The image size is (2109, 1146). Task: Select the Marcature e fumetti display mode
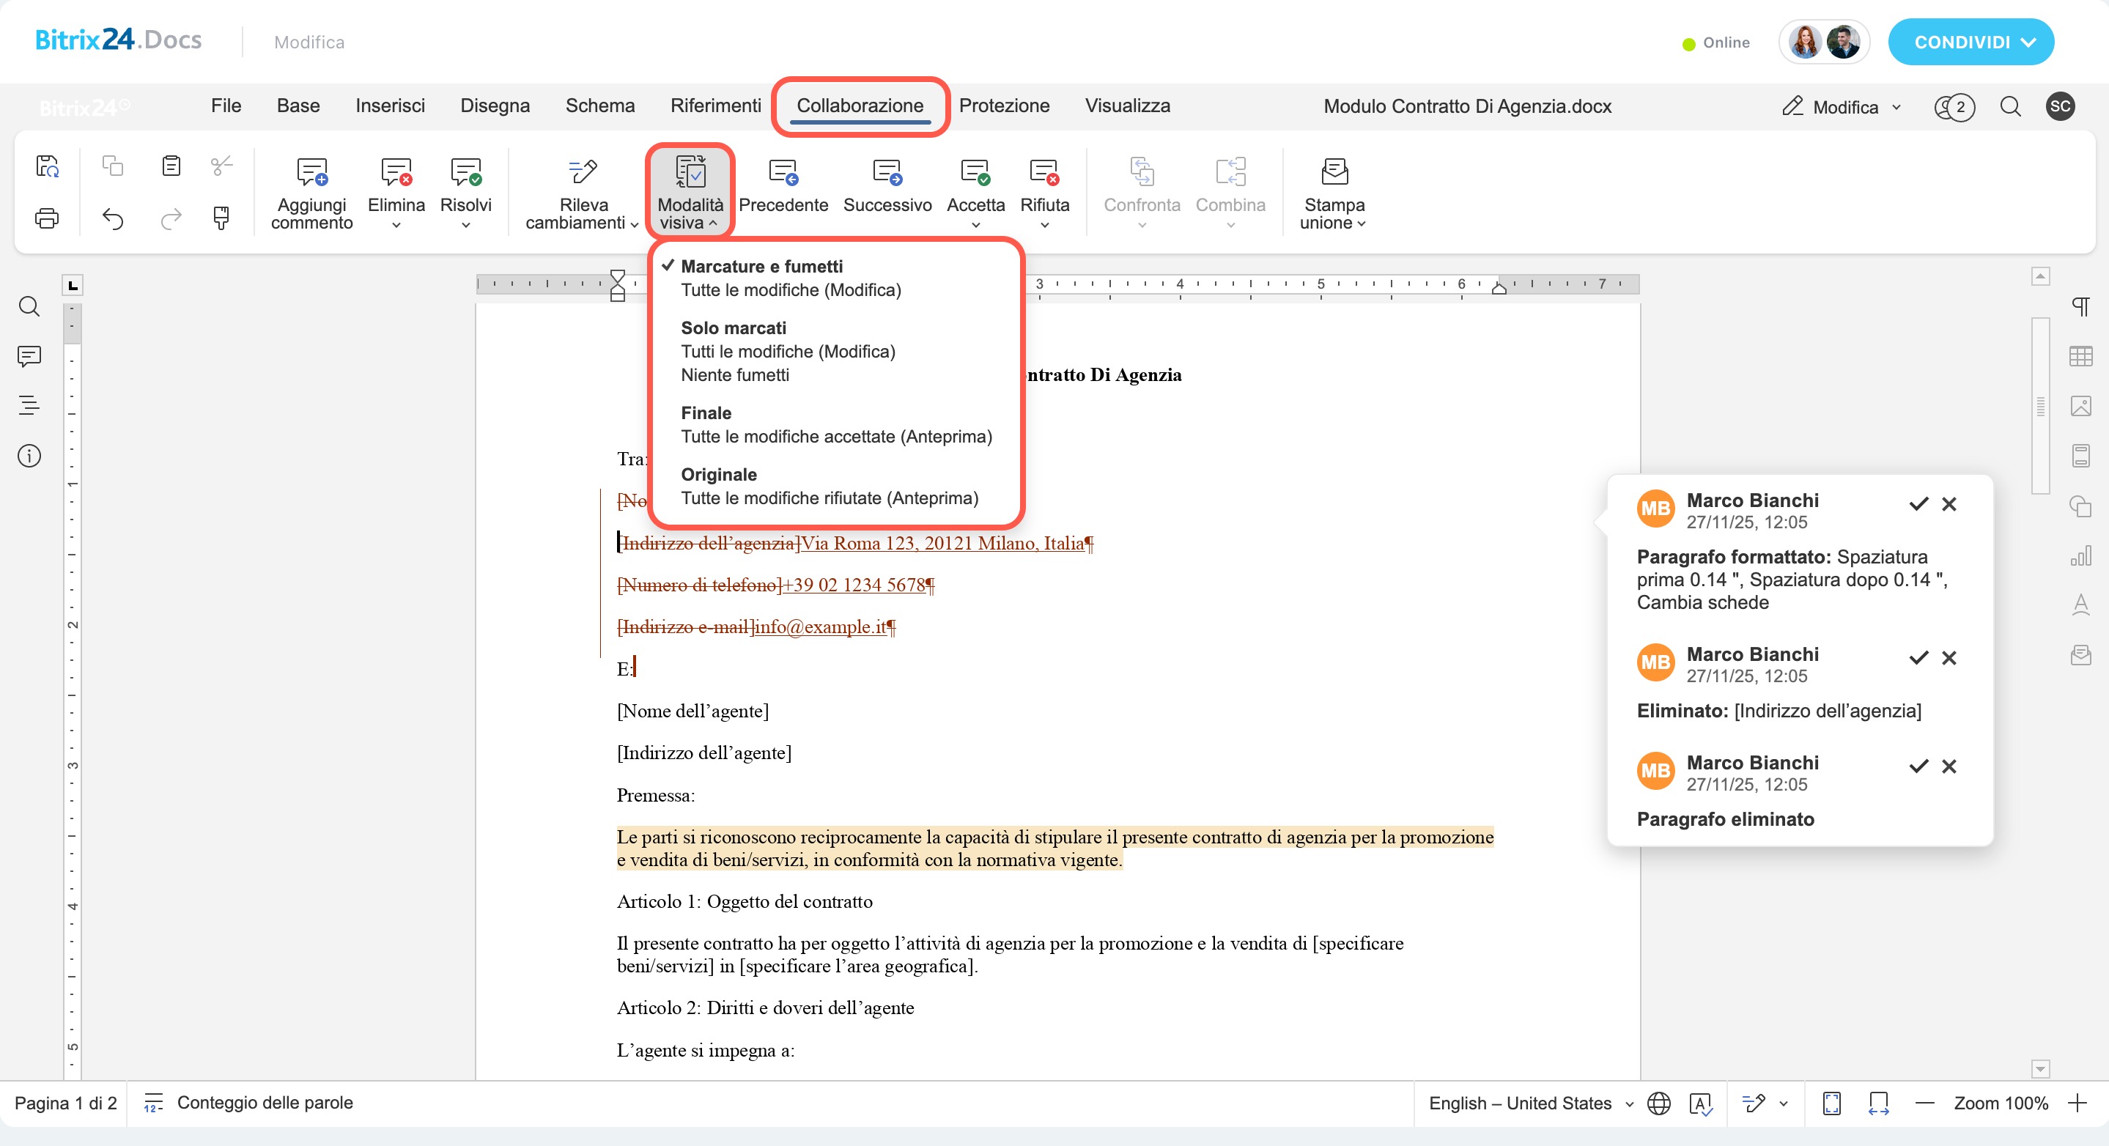pos(761,267)
